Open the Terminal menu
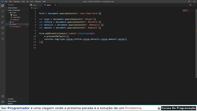The height and width of the screenshot is (111, 197). tap(38, 2)
